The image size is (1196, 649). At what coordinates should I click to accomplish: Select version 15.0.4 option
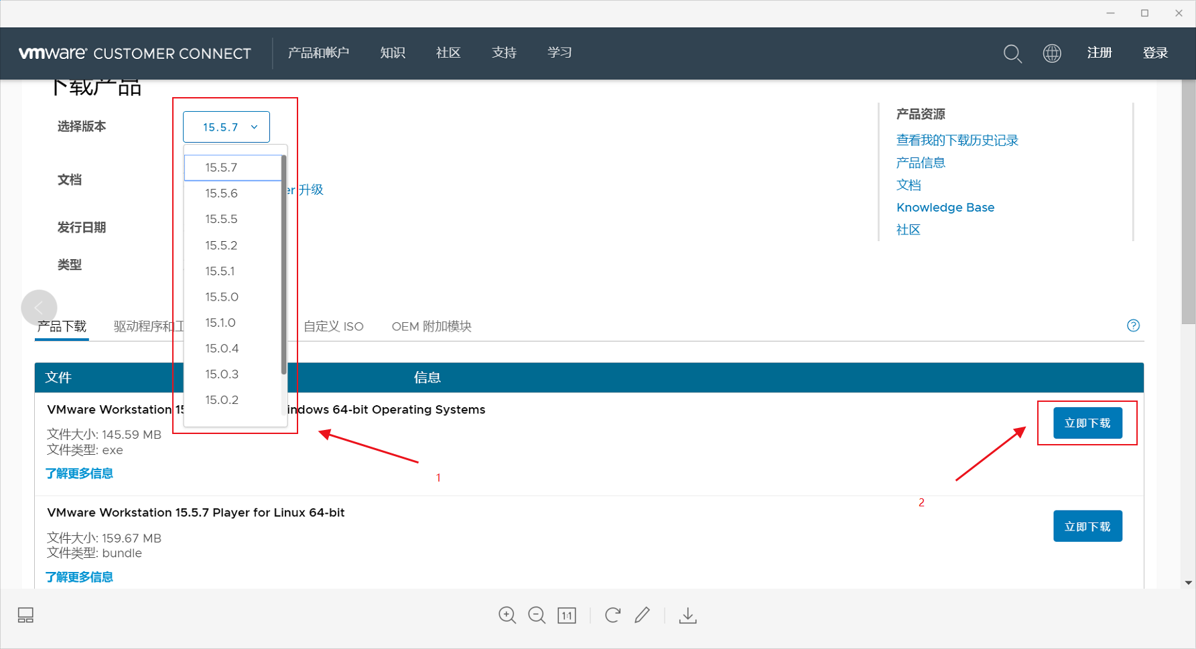pyautogui.click(x=232, y=348)
